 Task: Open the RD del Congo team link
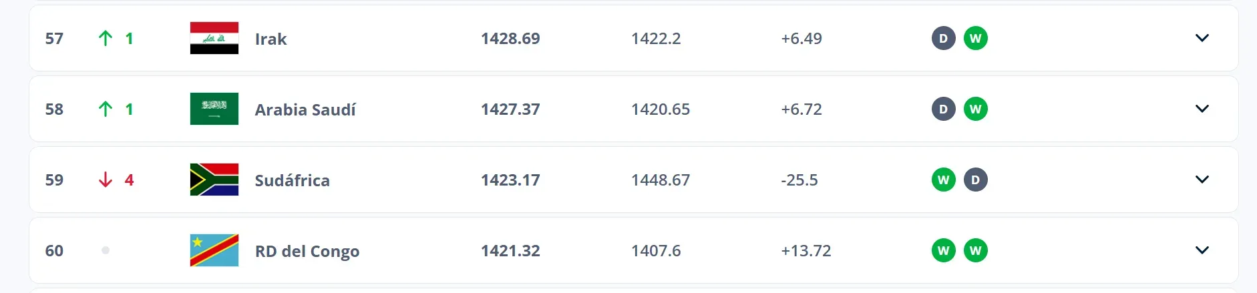307,251
